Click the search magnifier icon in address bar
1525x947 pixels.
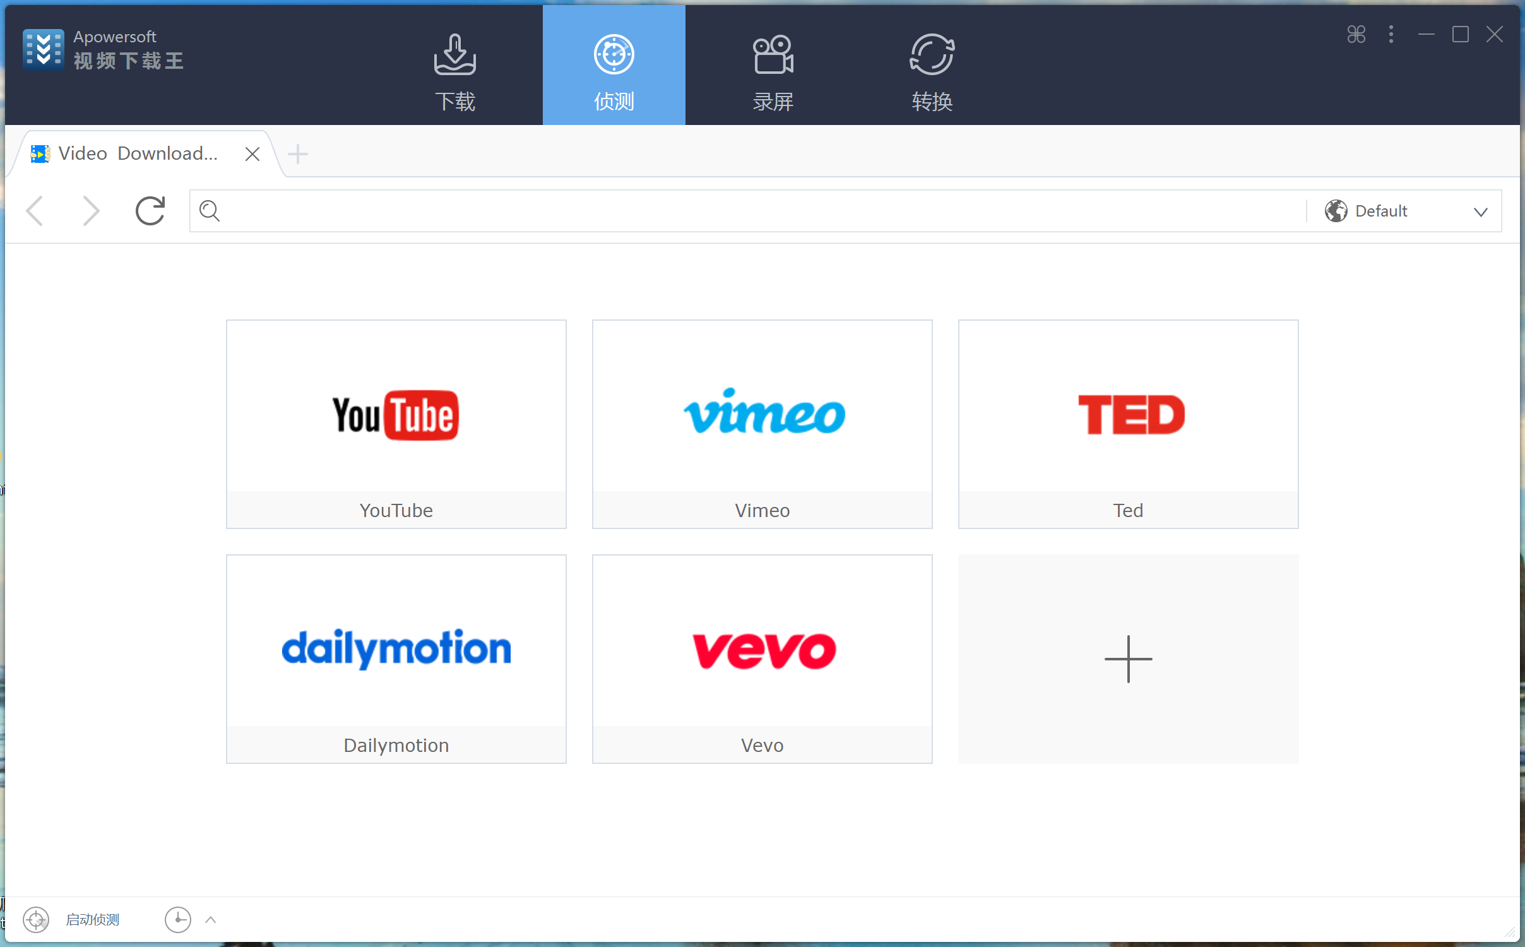point(210,211)
